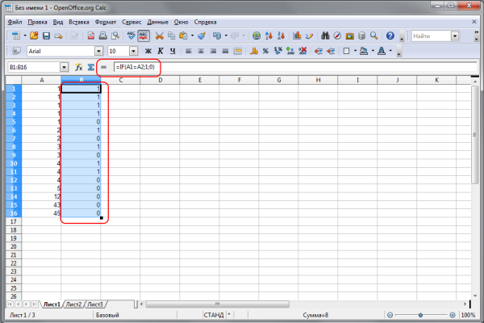The width and height of the screenshot is (484, 323).
Task: Center cell contents horizontally
Action: pos(201,52)
